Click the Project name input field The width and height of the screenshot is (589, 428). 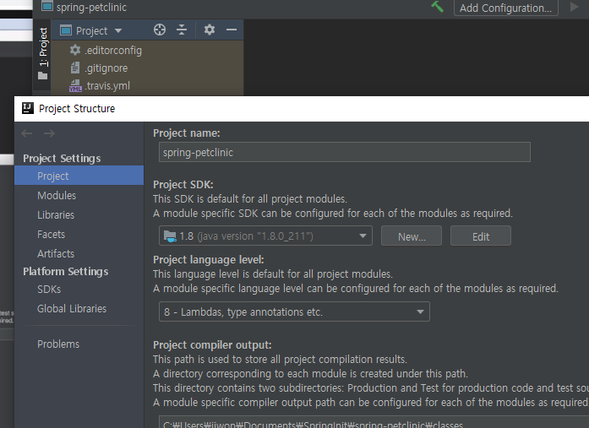(x=345, y=152)
